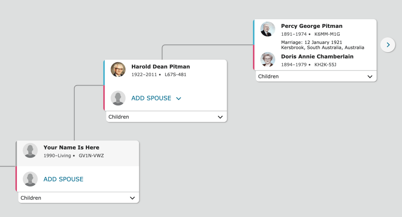Open Doris Annie Chamberlain's name link

(317, 57)
